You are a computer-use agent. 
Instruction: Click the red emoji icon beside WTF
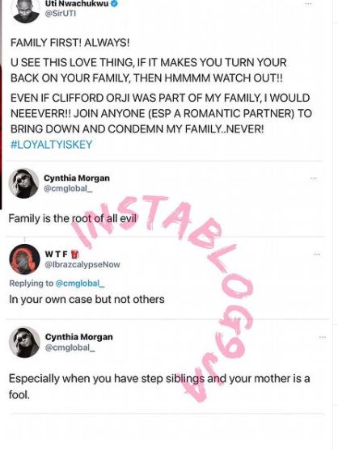74,254
